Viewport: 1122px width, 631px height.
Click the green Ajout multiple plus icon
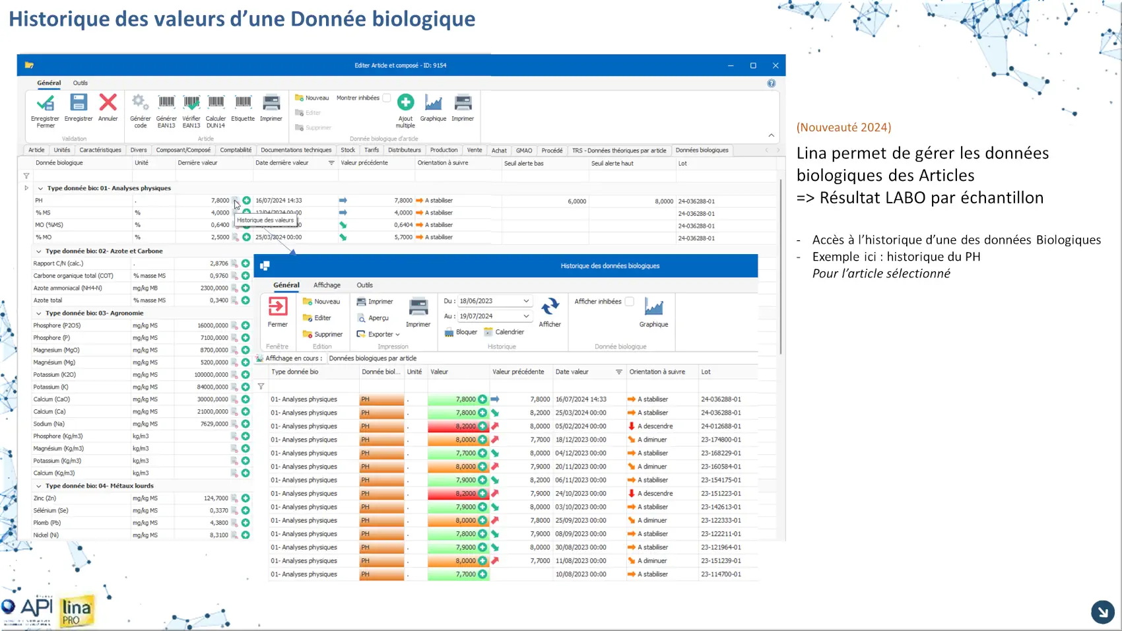point(405,102)
